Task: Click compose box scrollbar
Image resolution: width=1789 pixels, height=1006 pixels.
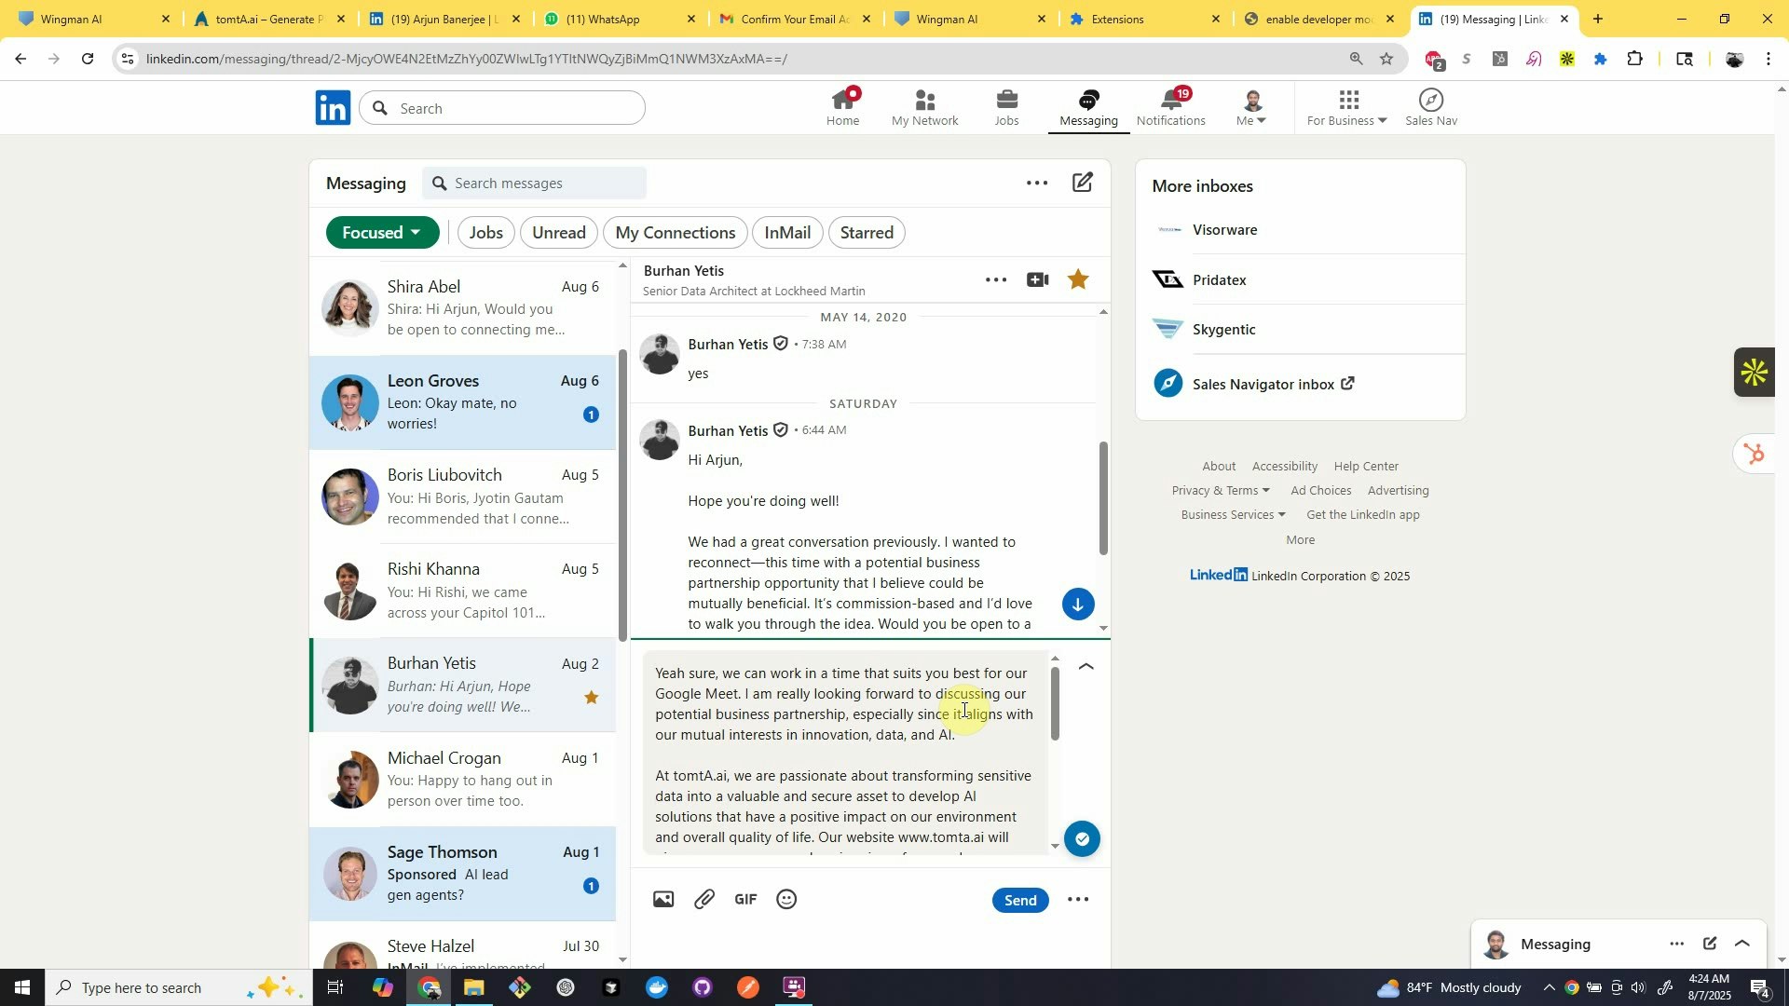Action: (1055, 704)
